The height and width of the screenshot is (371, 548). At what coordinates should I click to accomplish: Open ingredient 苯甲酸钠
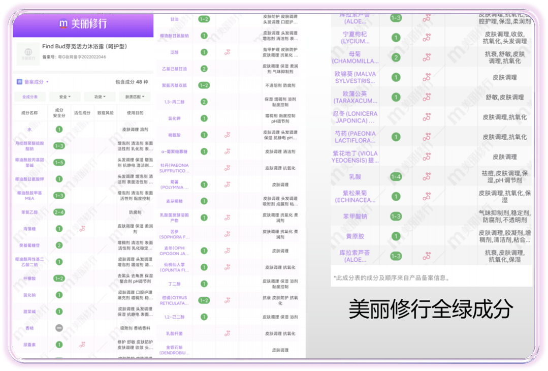click(355, 217)
